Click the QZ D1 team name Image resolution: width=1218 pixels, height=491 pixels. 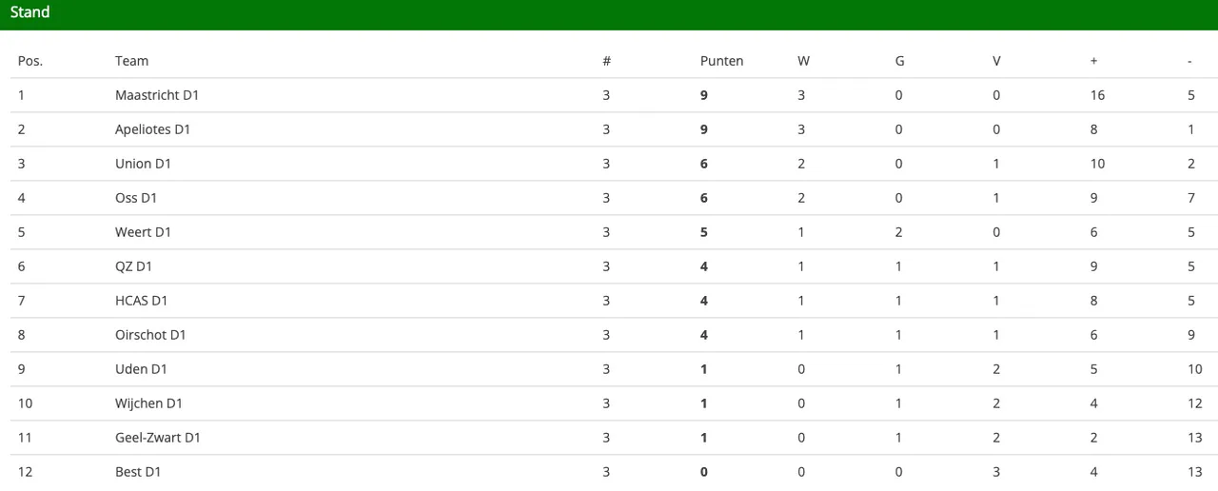tap(133, 266)
